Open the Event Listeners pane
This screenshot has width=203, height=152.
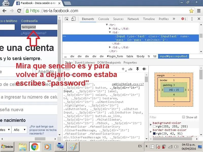pos(85,63)
